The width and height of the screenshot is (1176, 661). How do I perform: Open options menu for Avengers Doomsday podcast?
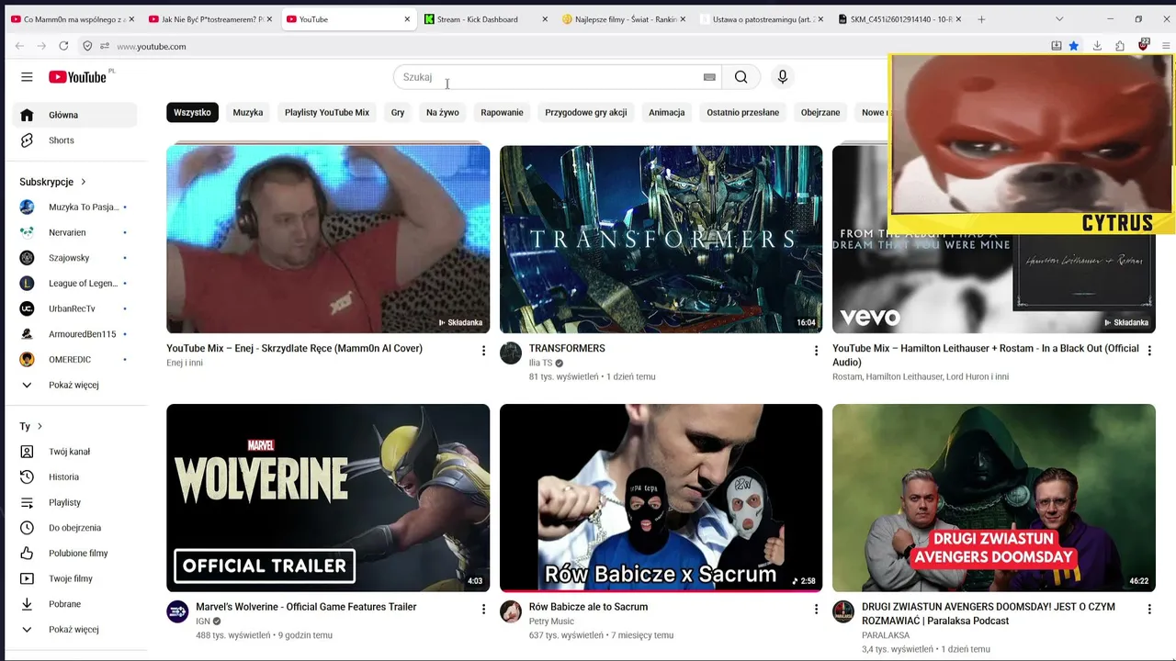pyautogui.click(x=1148, y=609)
